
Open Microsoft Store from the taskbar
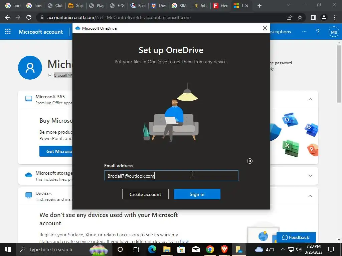(181, 249)
